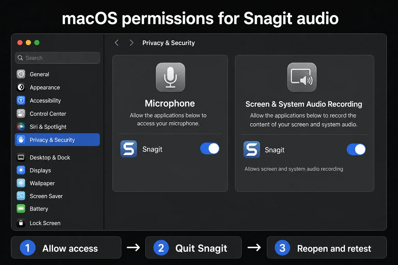Click the red close window button
This screenshot has height=265, width=398.
20,42
